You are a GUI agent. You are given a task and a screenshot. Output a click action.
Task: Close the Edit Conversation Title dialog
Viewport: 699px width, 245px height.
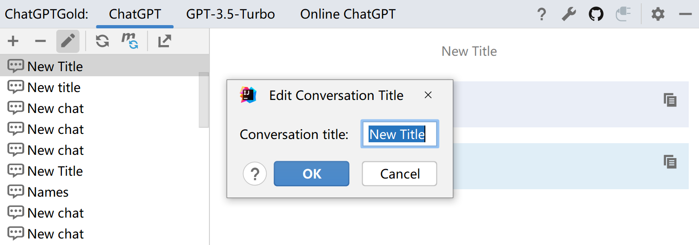[x=428, y=95]
